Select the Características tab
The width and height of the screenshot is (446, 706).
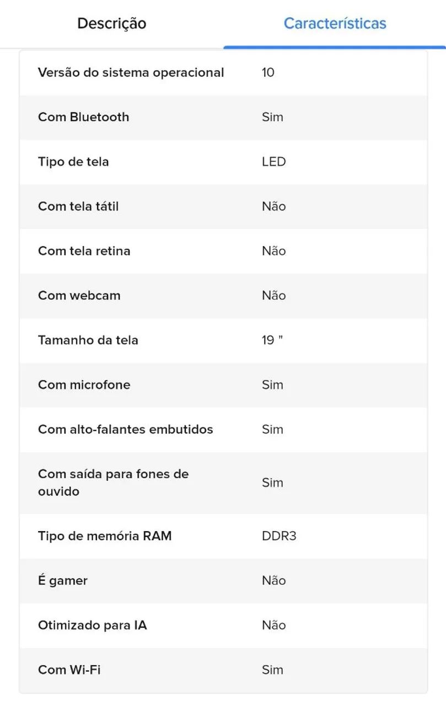pos(335,24)
